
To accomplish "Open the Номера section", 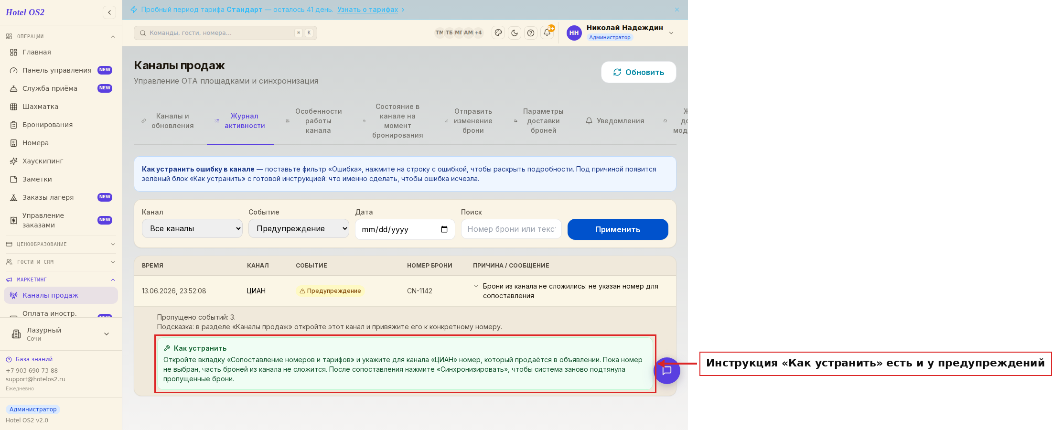I will click(x=61, y=143).
